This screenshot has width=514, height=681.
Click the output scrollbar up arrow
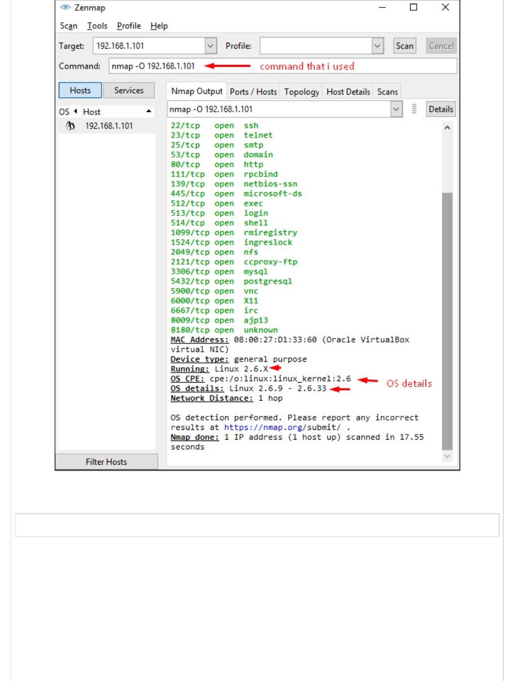pyautogui.click(x=447, y=127)
